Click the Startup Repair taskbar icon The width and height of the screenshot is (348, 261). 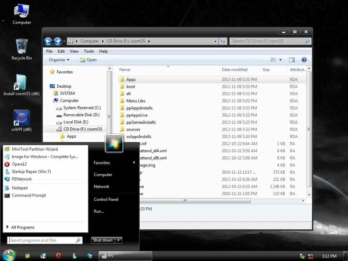pyautogui.click(x=74, y=256)
